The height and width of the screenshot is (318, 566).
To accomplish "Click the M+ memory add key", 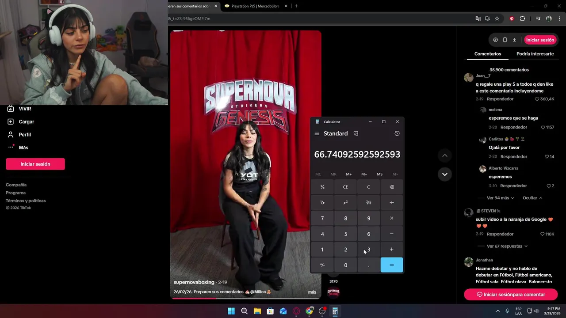I will click(349, 174).
